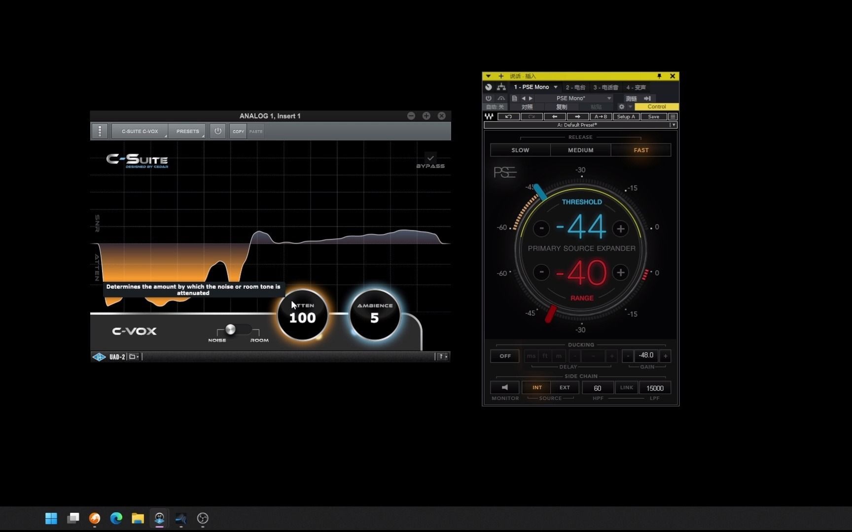Screen dimensions: 852x532
Task: Open the C-Vox plugin grip menu icon
Action: 100,131
